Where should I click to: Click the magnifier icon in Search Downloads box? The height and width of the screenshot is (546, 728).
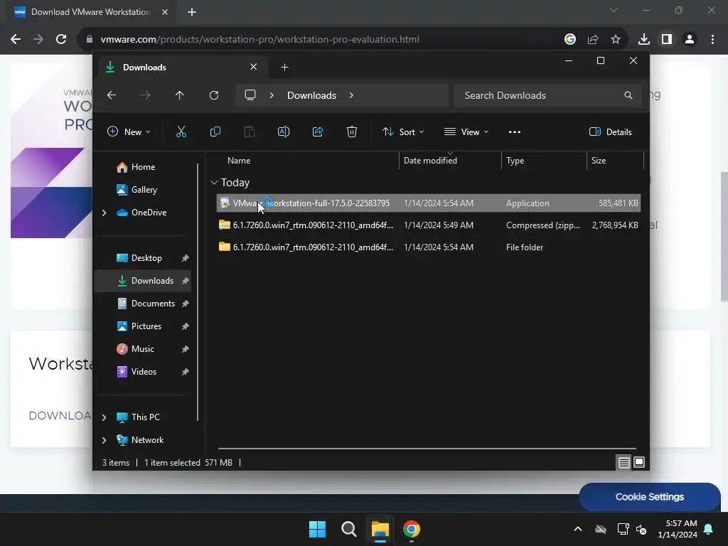click(x=628, y=95)
